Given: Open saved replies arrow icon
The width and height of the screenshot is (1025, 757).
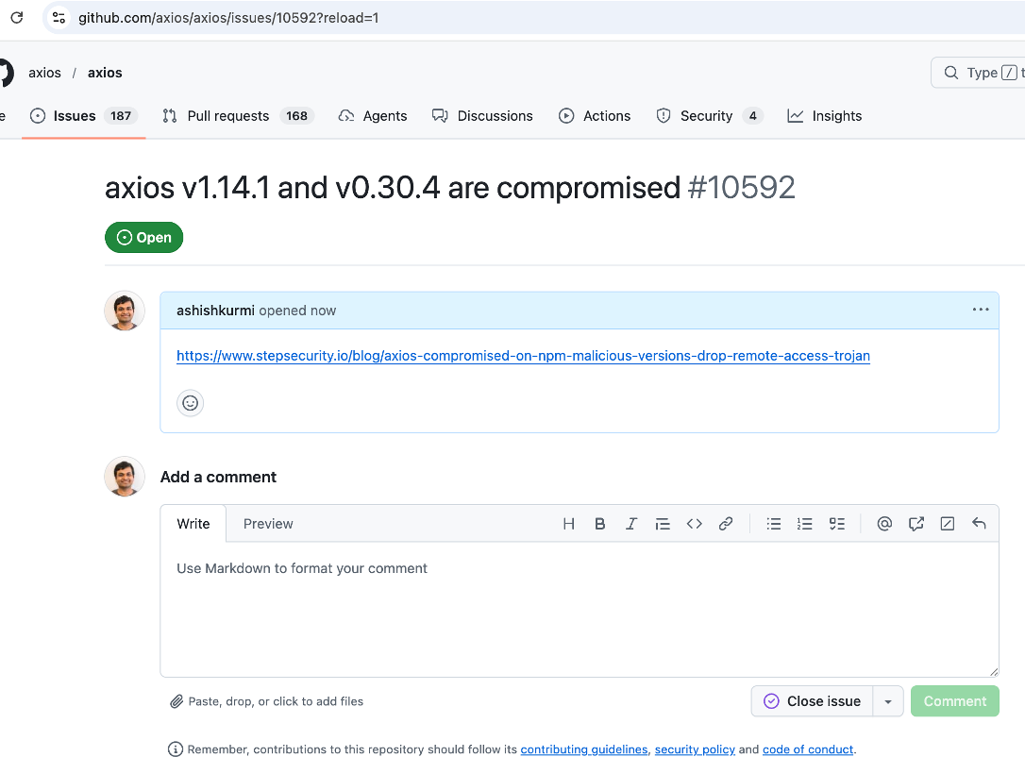Looking at the screenshot, I should [x=979, y=524].
